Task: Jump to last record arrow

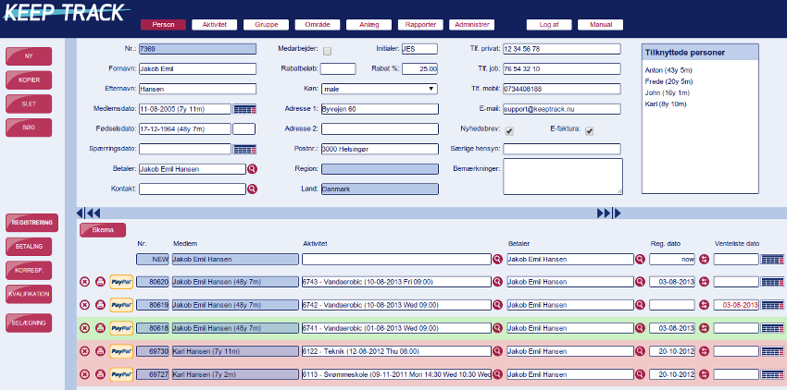Action: [x=617, y=213]
